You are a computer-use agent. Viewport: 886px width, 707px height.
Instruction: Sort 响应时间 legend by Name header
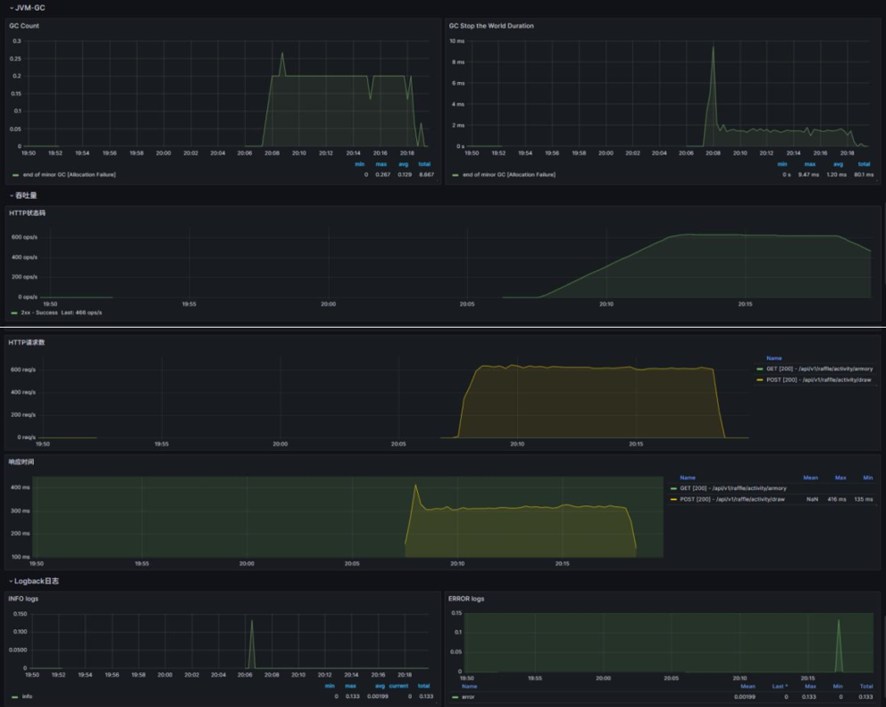pos(688,478)
